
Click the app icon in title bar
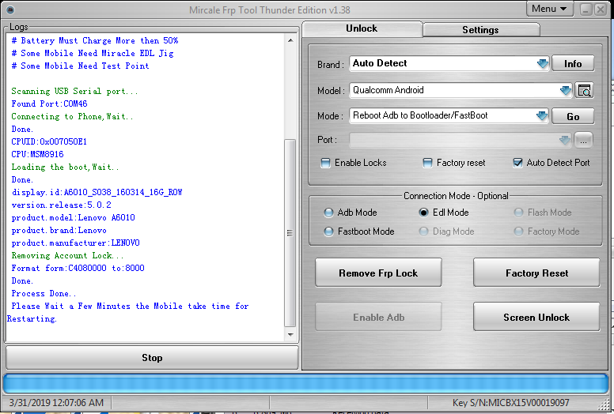(10, 9)
